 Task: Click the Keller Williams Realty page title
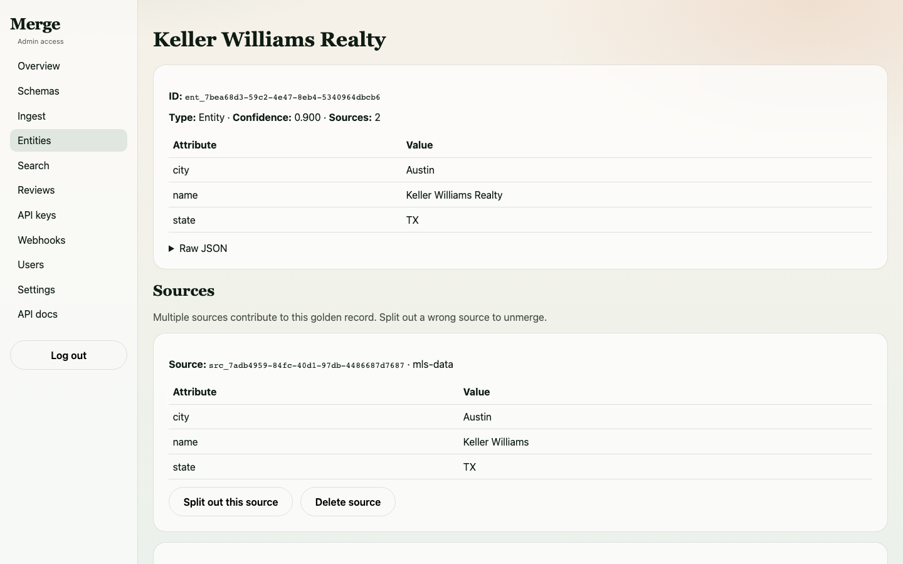pos(270,39)
